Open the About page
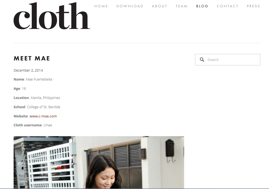The width and height of the screenshot is (269, 189). pos(160,6)
